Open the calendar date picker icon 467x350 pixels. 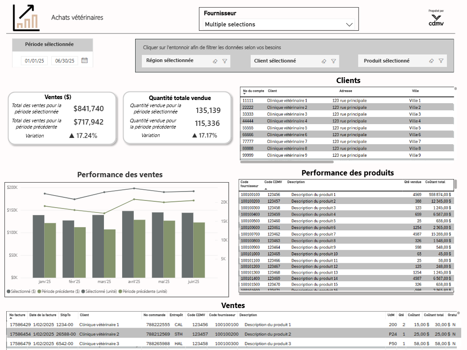click(85, 61)
